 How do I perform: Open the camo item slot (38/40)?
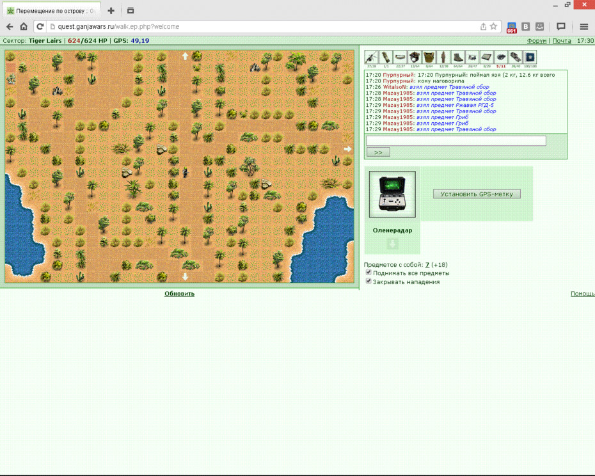[x=516, y=58]
